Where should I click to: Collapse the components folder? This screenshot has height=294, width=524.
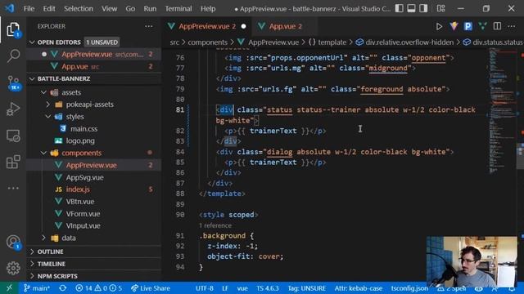click(x=43, y=153)
